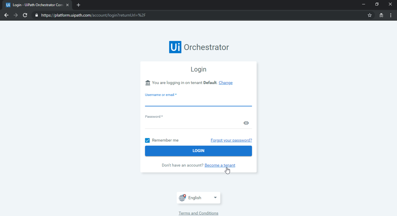Minimize the browser window
This screenshot has height=216, width=397.
tap(364, 4)
